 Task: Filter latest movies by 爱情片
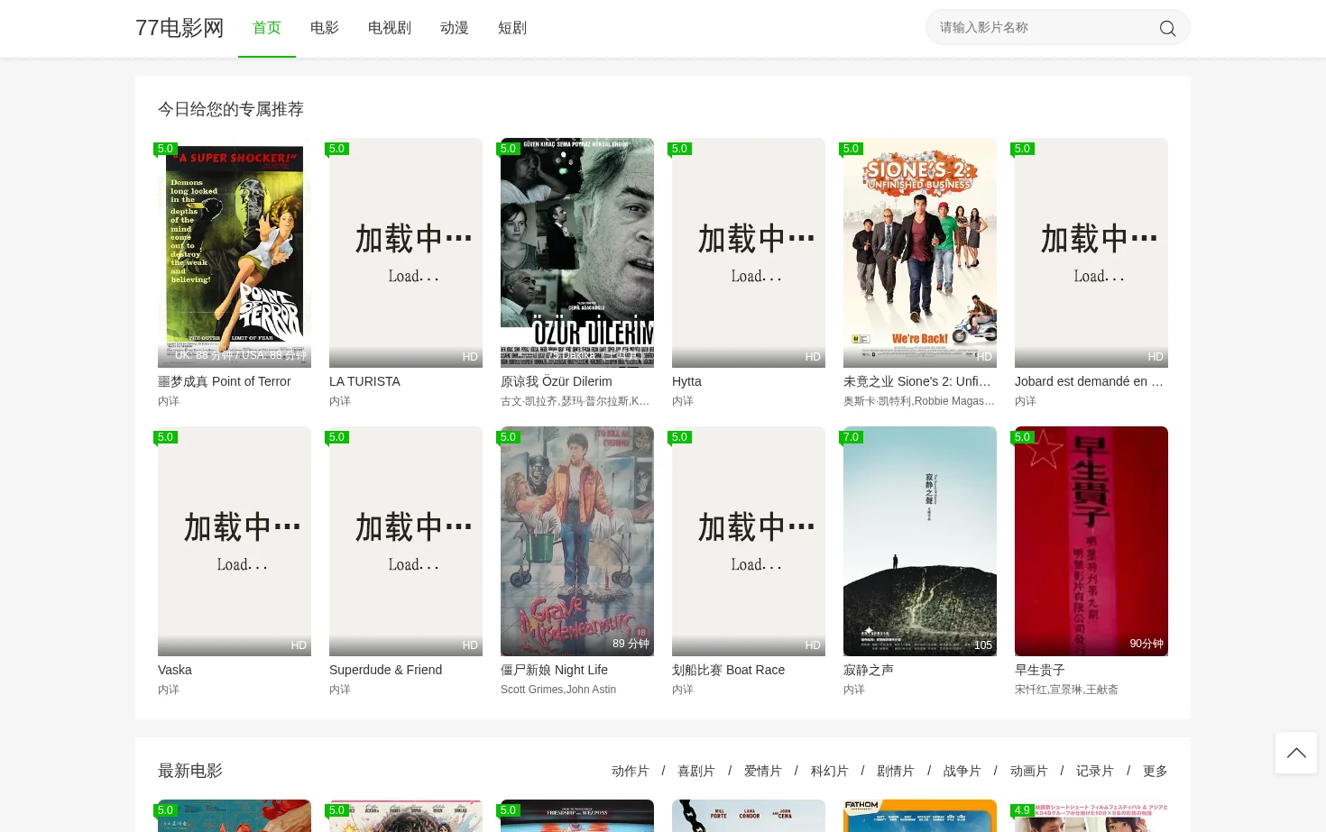click(x=763, y=771)
